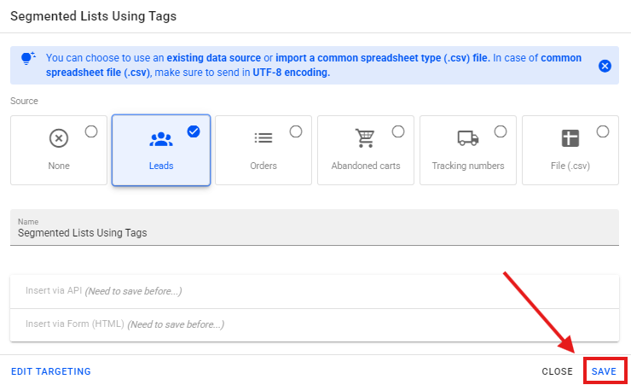Select the File (.csv) radio button
631x385 pixels.
pos(603,131)
